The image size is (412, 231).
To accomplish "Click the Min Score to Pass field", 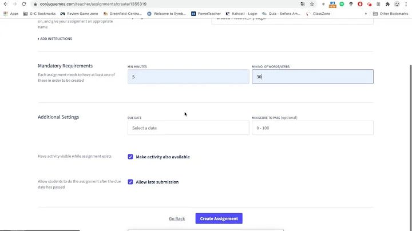I will point(312,128).
